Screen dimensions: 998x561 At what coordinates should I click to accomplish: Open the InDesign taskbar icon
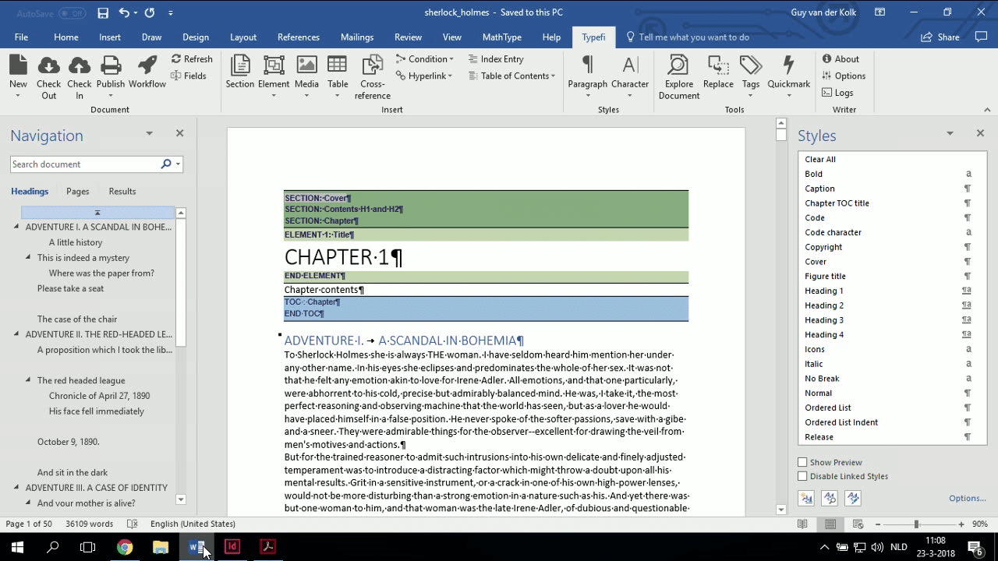point(232,547)
